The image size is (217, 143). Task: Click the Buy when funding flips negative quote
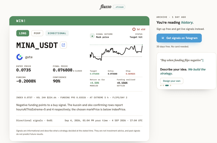click(x=181, y=60)
